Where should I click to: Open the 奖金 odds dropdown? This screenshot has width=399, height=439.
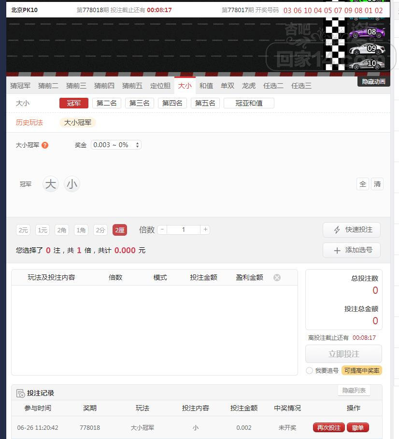point(116,145)
